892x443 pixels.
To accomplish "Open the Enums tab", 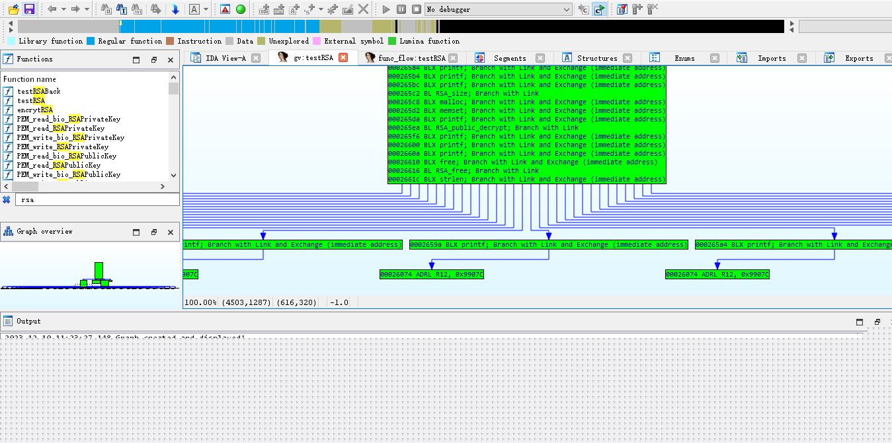I will (x=684, y=58).
